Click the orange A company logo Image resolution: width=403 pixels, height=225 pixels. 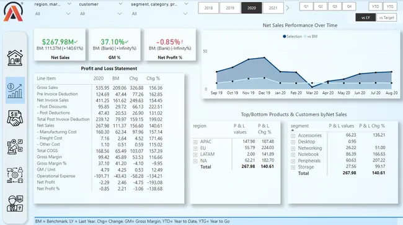(x=13, y=12)
